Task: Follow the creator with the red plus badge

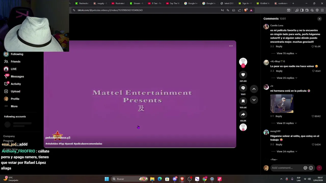Action: click(243, 66)
